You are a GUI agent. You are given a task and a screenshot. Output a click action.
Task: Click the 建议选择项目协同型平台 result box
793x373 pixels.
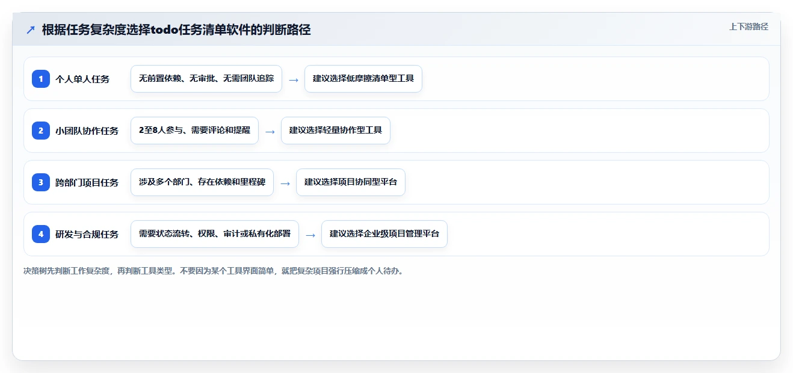351,182
